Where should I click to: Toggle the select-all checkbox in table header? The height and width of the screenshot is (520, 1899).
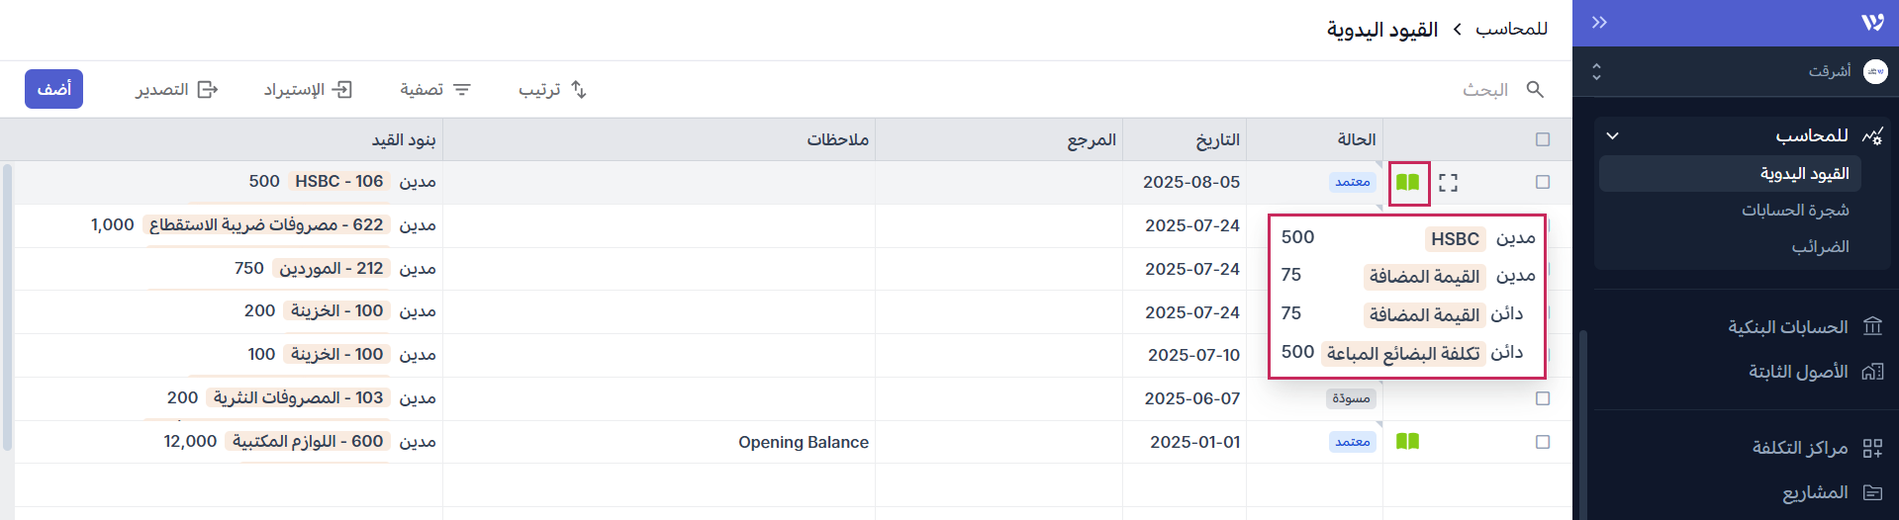click(1543, 139)
